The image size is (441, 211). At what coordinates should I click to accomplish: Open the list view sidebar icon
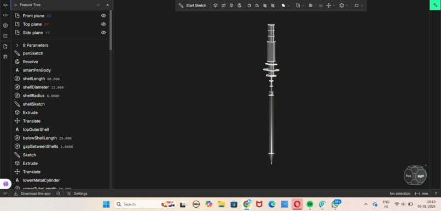pyautogui.click(x=5, y=36)
